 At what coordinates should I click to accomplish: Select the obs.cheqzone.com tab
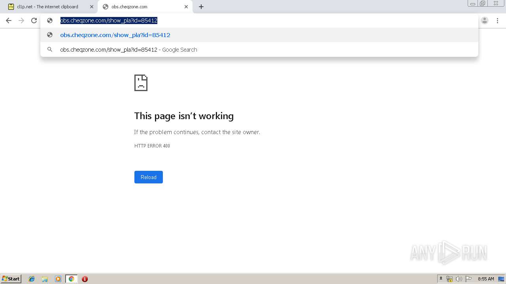(x=145, y=7)
